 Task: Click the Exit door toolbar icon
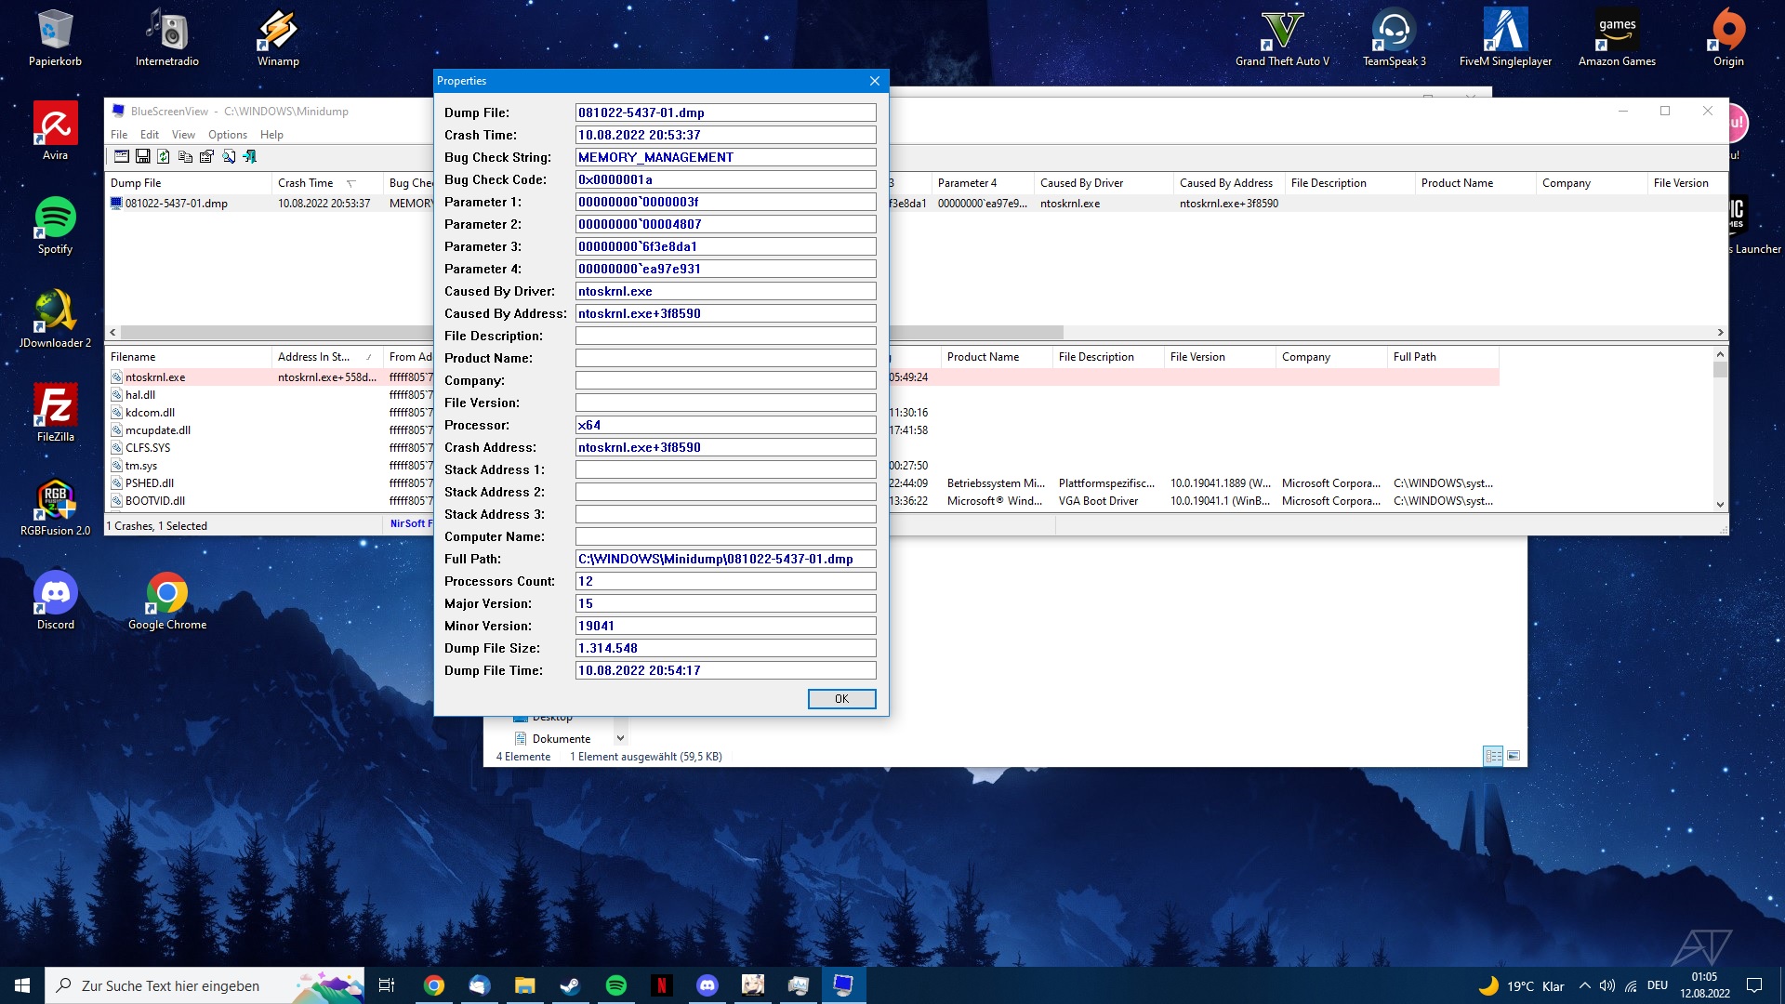(x=250, y=156)
